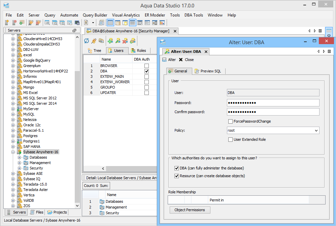This screenshot has width=336, height=226.
Task: Click the remove server icon with red minus
Action: (x=14, y=23)
